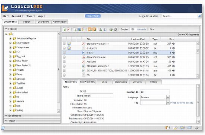The width and height of the screenshot is (205, 135).
Task: Open the File menu
Action: [x=6, y=16]
